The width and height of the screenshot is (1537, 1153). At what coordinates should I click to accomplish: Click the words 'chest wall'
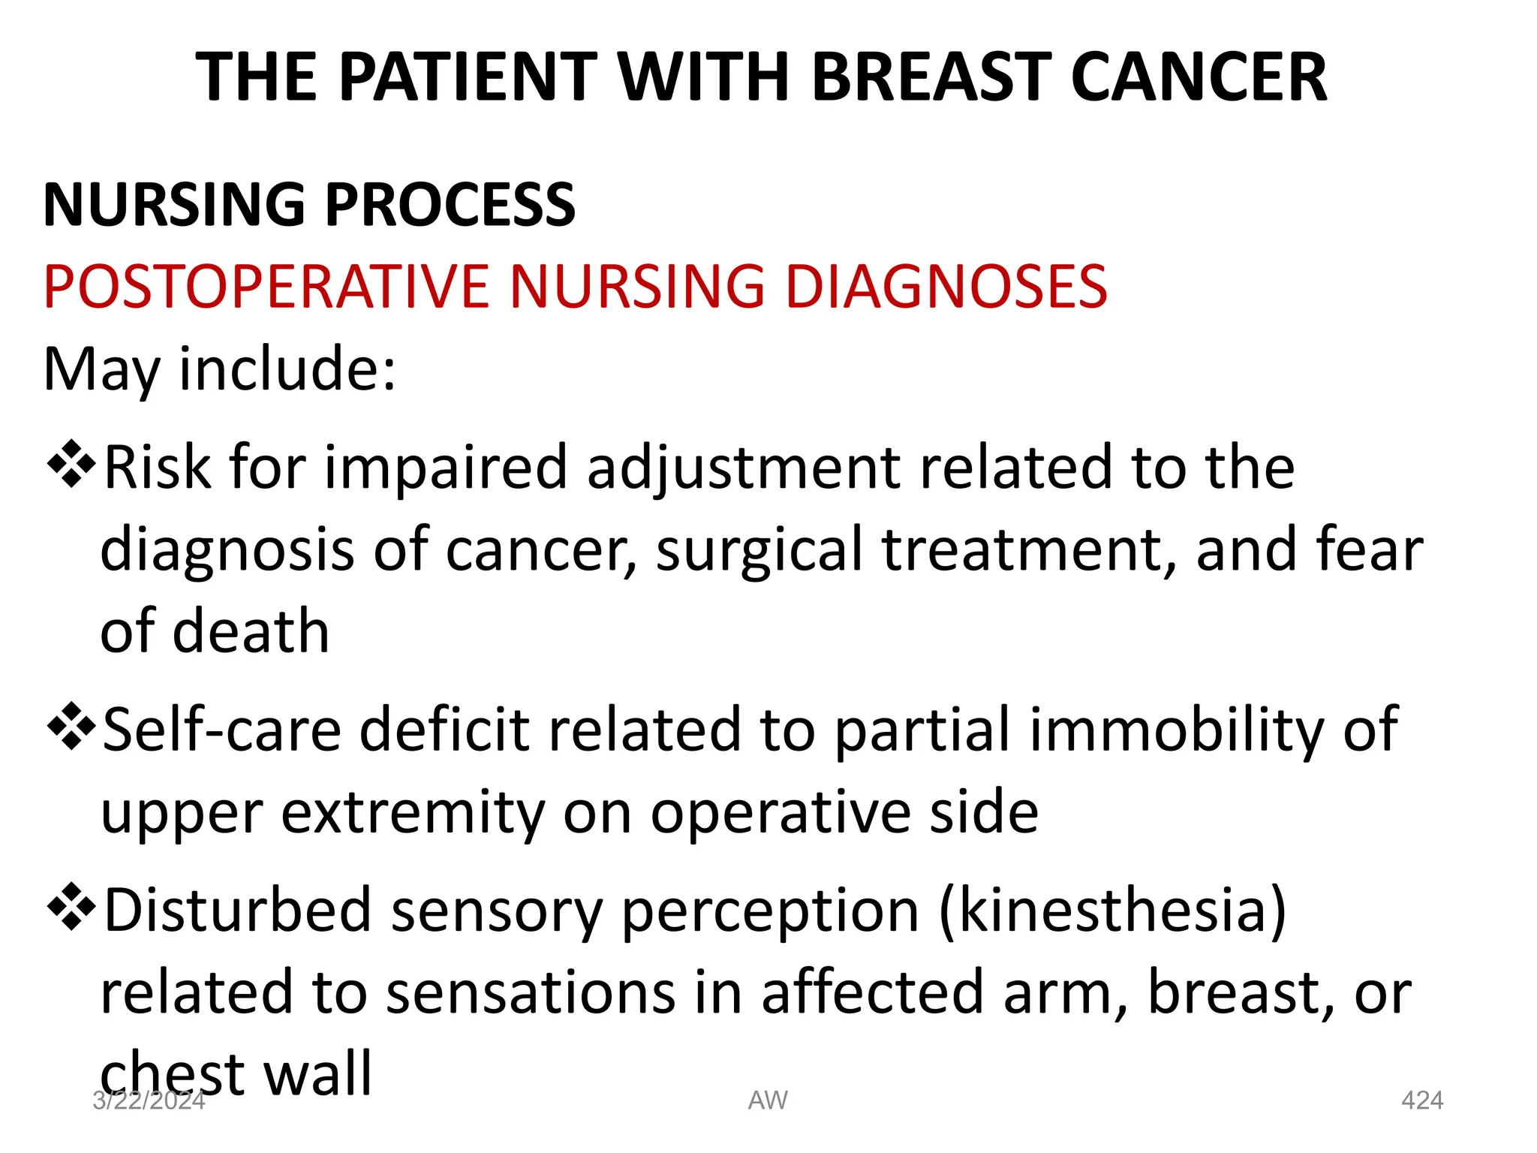tap(236, 1073)
